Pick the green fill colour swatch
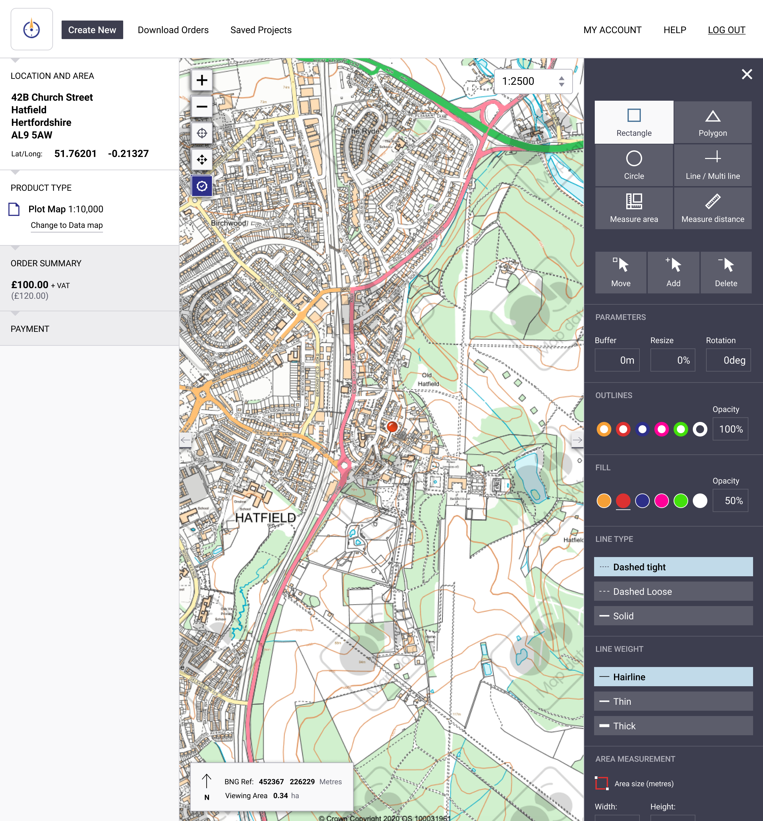This screenshot has width=763, height=821. point(681,500)
